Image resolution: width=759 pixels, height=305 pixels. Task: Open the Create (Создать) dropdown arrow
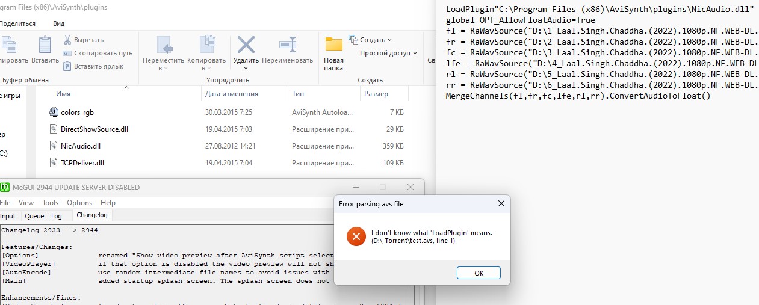pos(389,40)
